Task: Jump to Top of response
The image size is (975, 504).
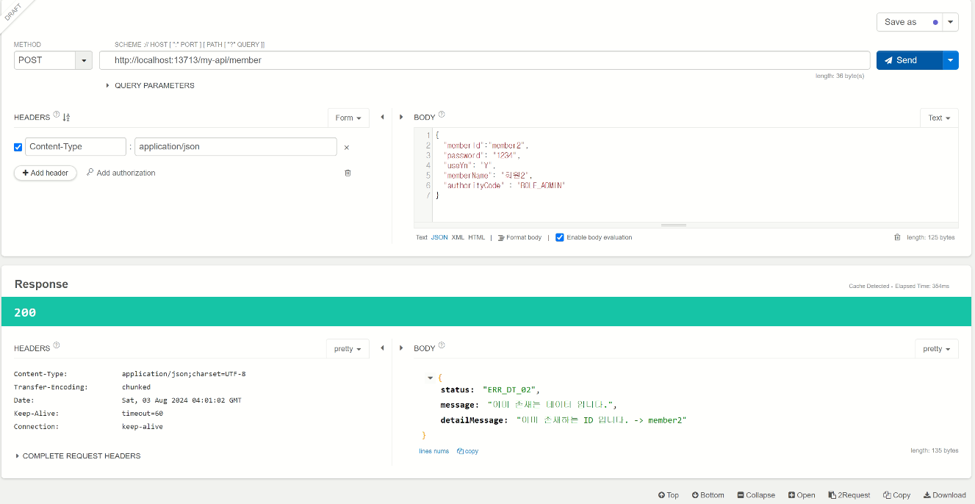Action: (669, 495)
